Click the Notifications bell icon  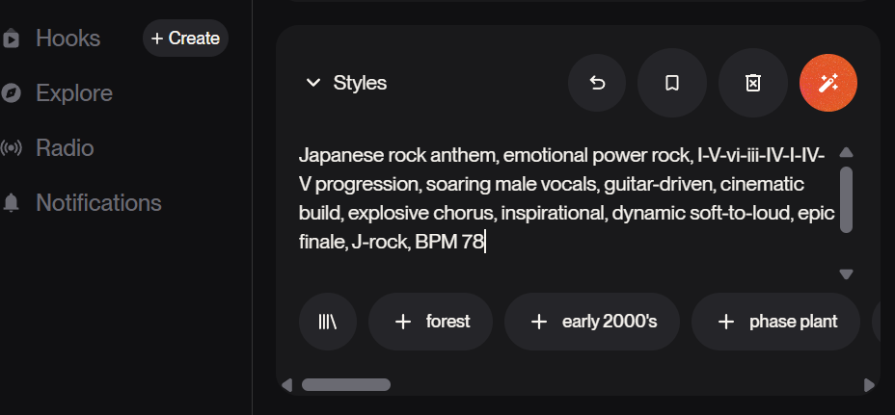12,203
